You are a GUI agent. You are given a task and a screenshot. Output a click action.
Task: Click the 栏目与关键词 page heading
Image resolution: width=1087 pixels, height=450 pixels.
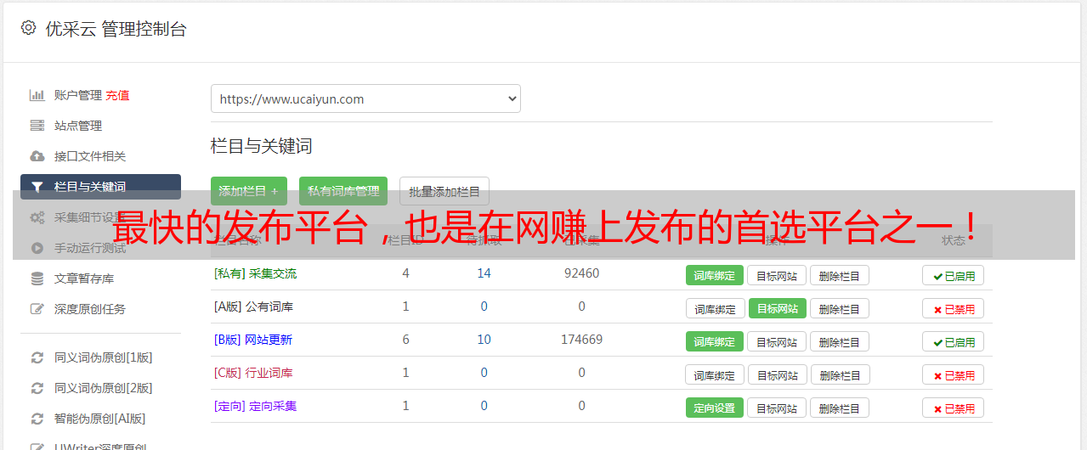pyautogui.click(x=262, y=146)
